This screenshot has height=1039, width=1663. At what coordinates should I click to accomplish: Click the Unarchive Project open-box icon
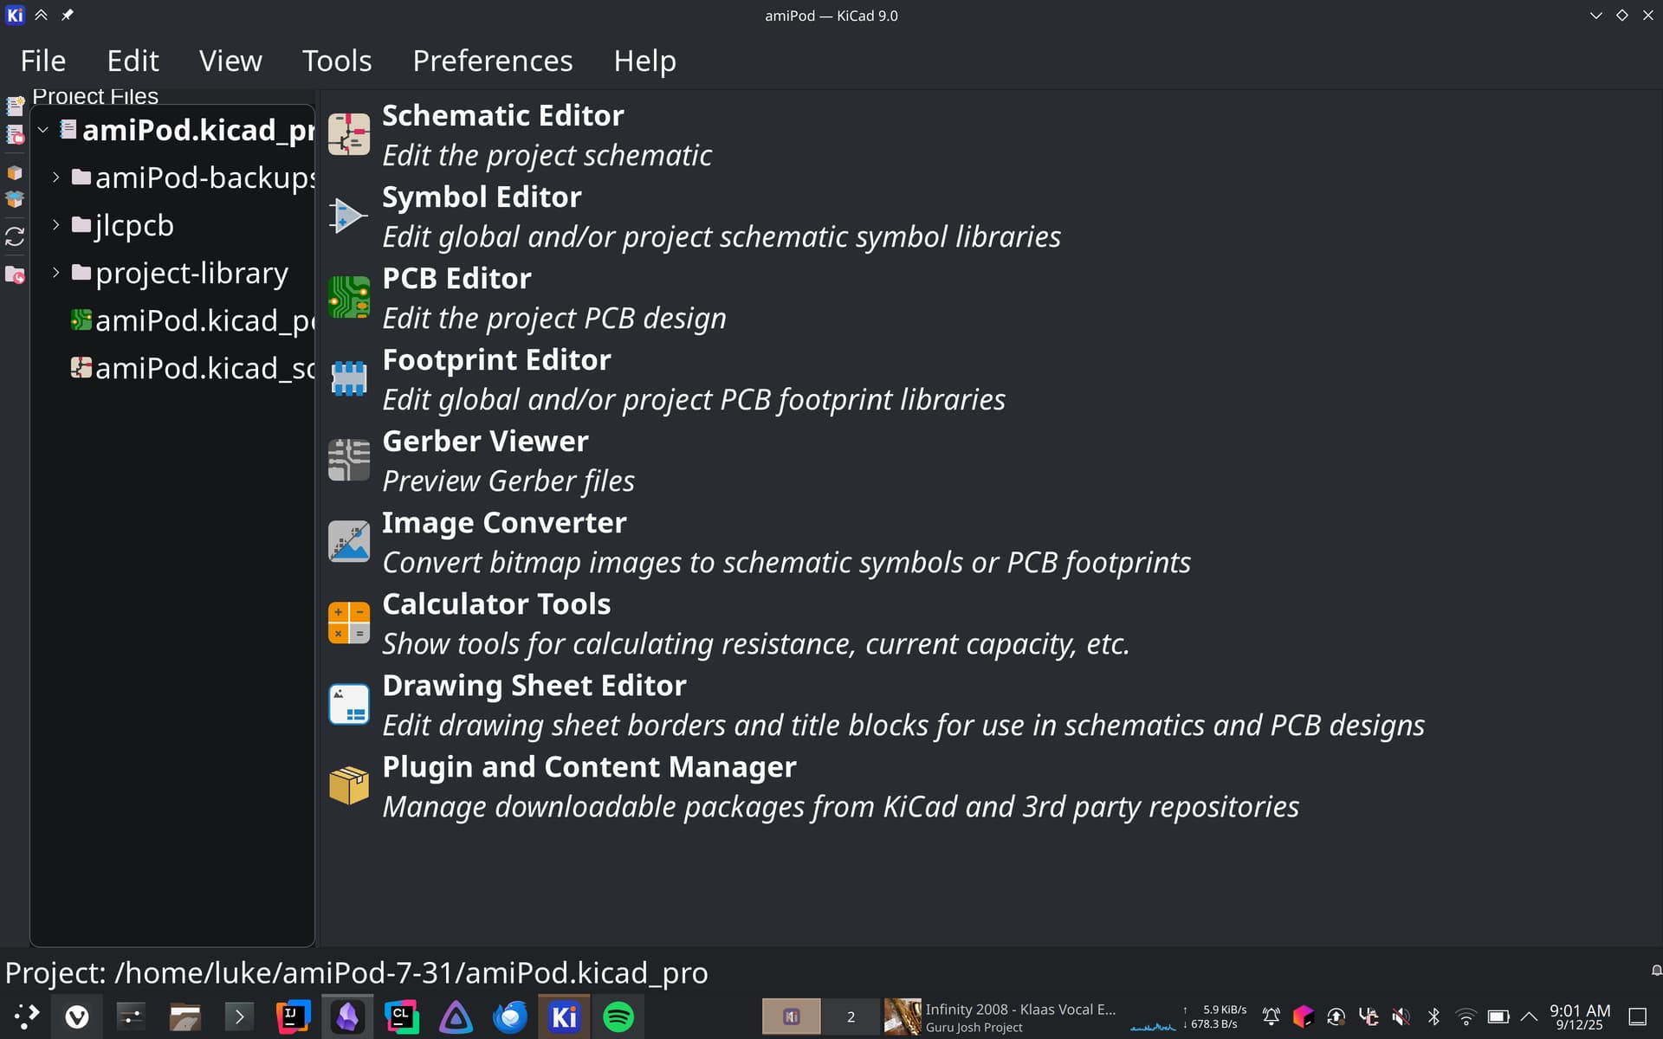(15, 199)
